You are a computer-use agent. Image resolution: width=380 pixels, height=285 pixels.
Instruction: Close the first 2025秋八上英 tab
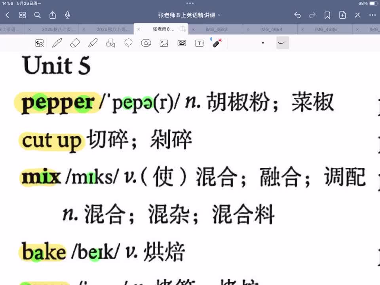tap(29, 29)
